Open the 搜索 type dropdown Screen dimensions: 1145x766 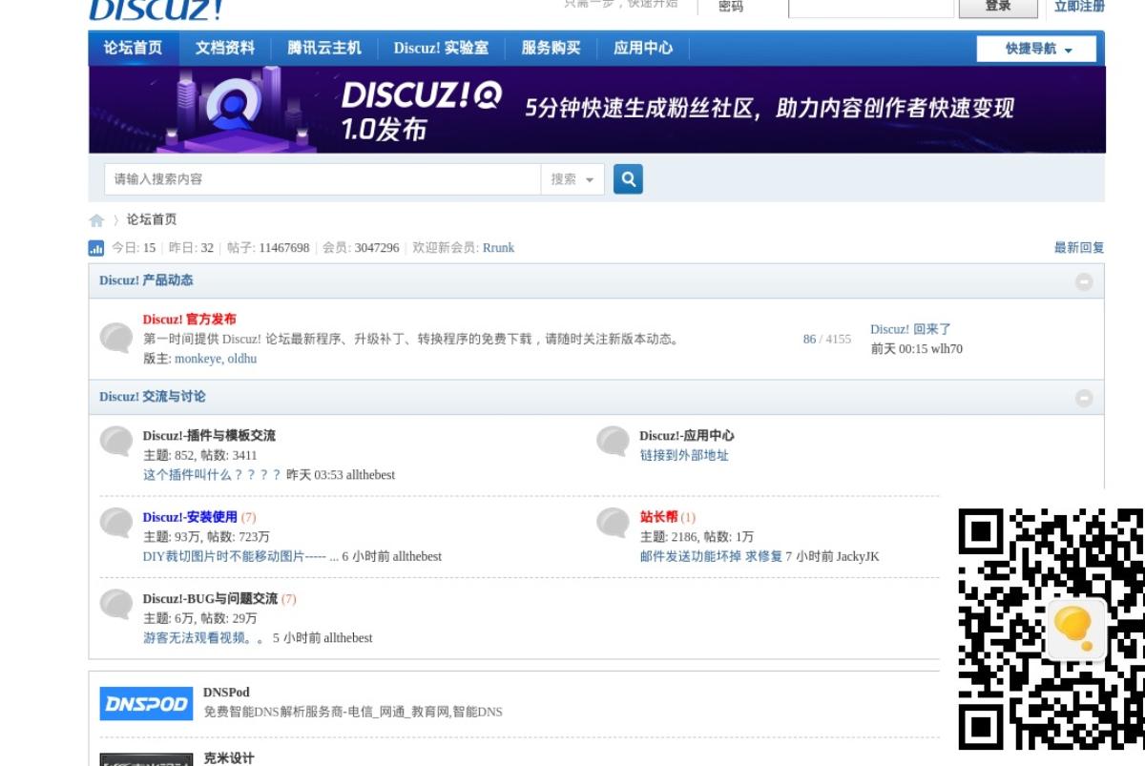tap(572, 179)
